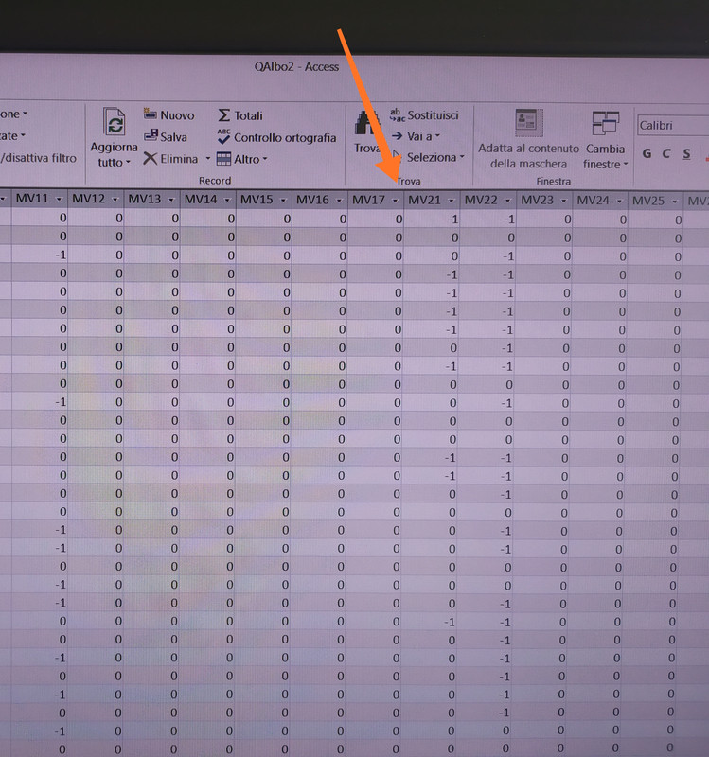Open the MV25 column filter dropdown
Screen dimensions: 709x757
pos(675,202)
